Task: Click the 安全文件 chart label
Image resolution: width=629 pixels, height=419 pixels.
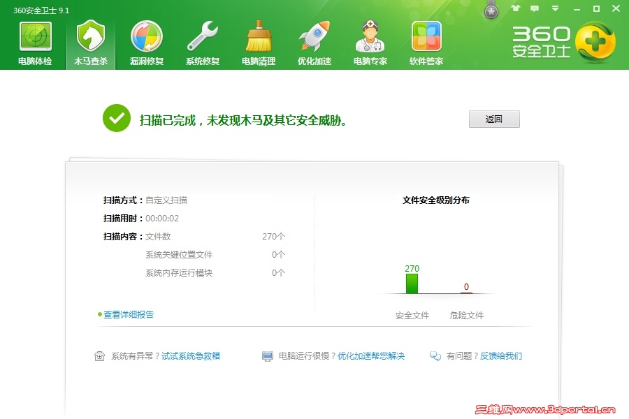Action: (x=412, y=316)
